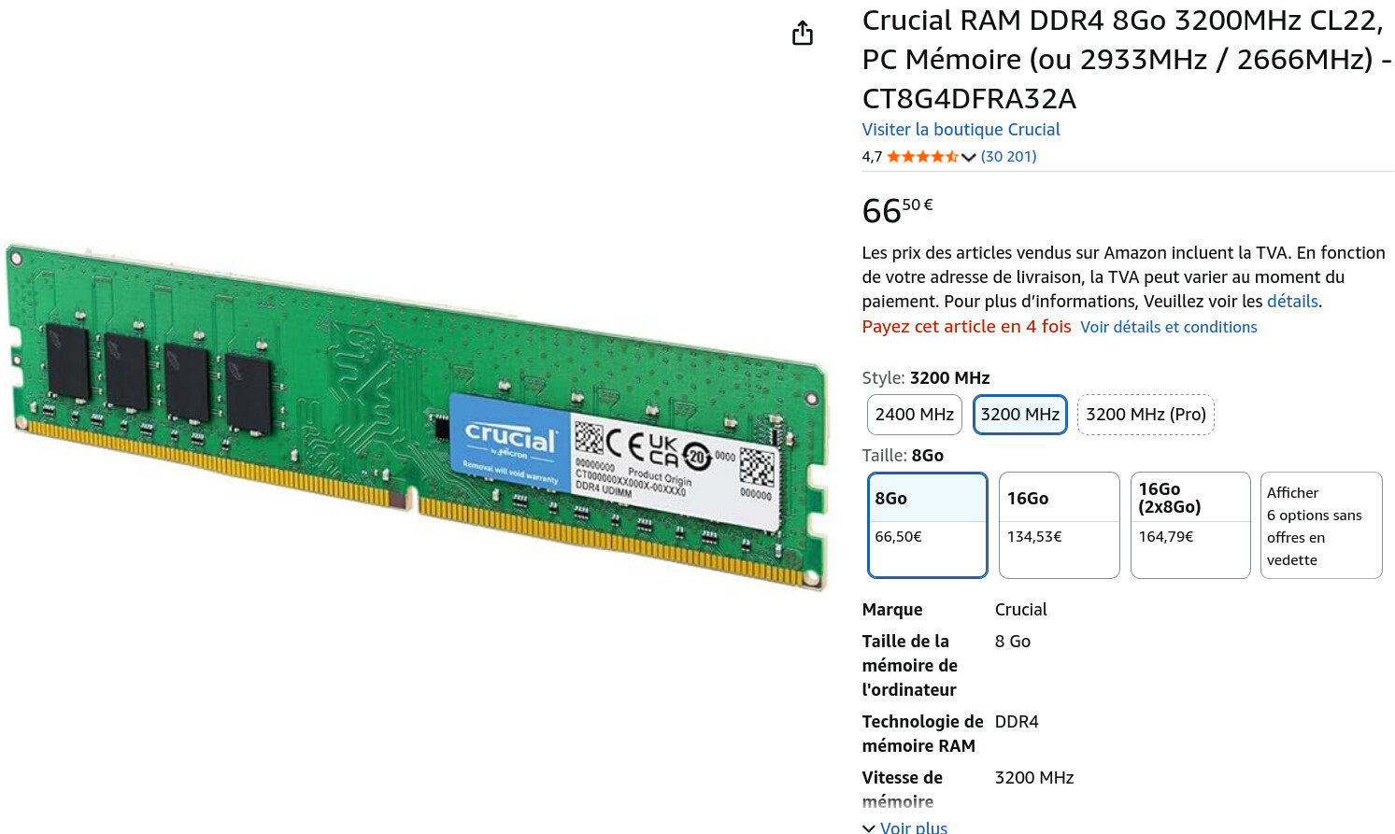Viewport: 1395px width, 834px height.
Task: Click the Crucial RAM product image
Action: pos(418,418)
